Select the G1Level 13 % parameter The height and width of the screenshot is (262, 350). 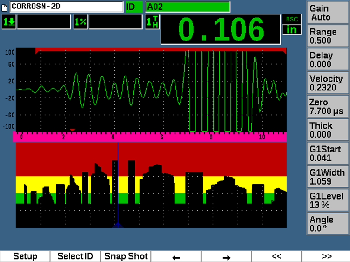click(x=328, y=200)
